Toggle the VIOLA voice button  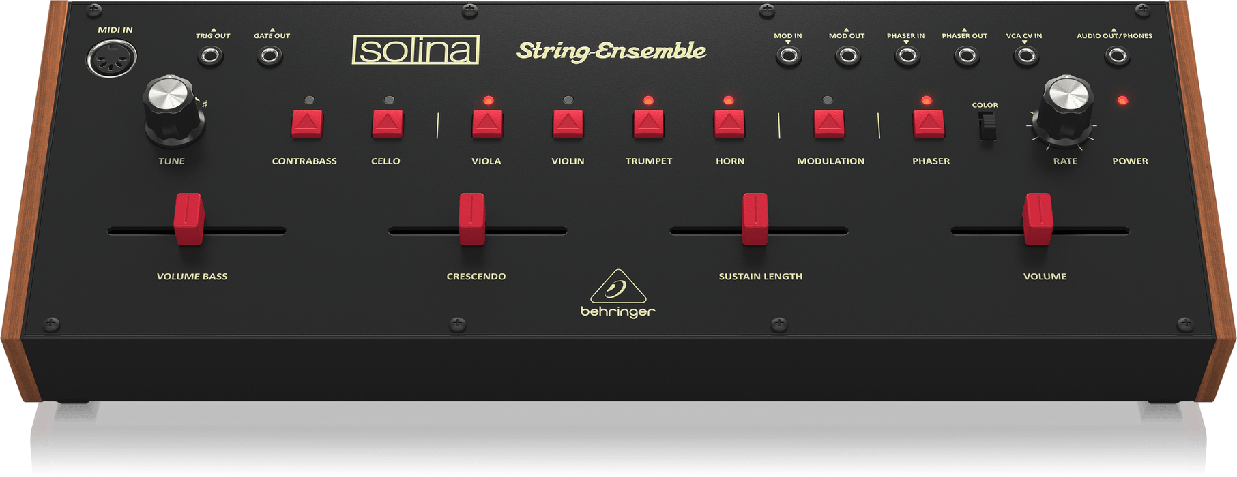point(487,124)
